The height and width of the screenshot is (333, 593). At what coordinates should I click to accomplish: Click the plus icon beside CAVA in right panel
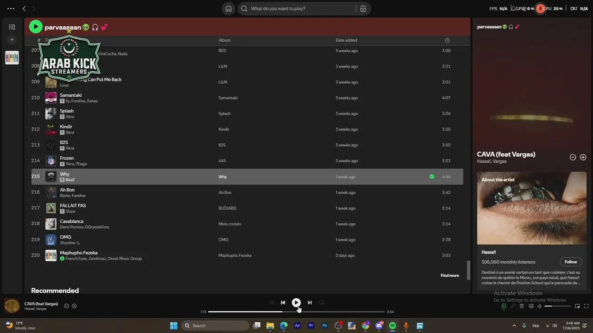[583, 157]
